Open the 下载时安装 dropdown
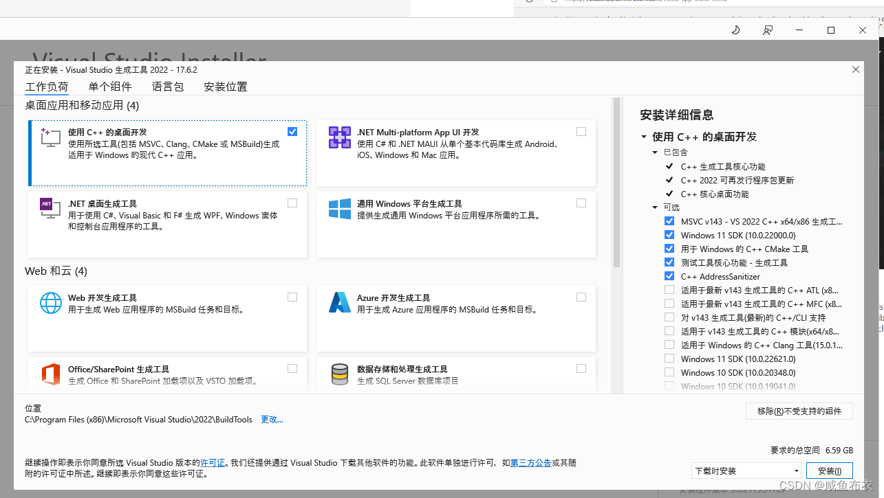The image size is (884, 498). pyautogui.click(x=745, y=471)
